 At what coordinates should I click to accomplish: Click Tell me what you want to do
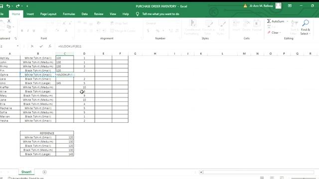pos(160,14)
